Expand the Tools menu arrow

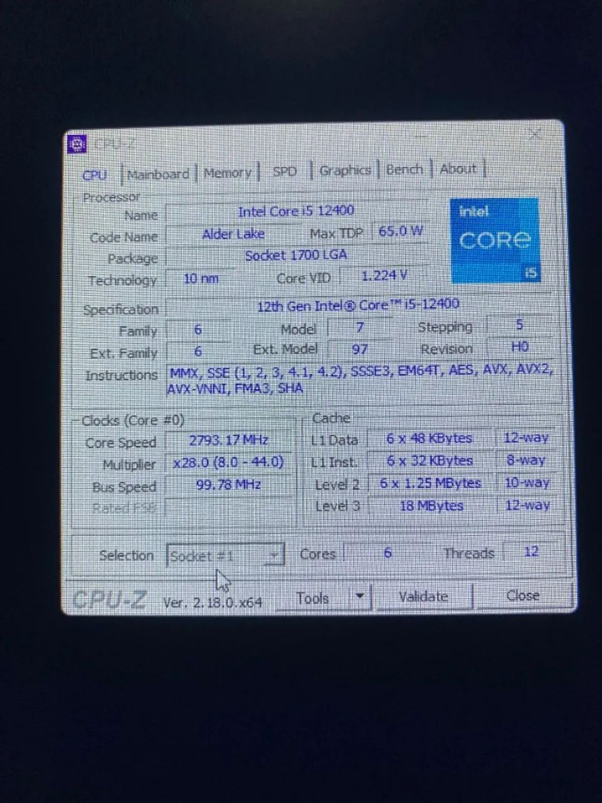click(360, 597)
